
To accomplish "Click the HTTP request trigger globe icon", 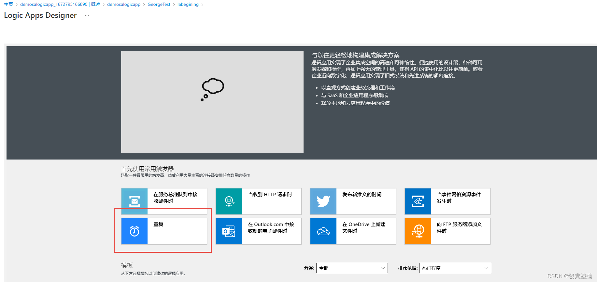I will click(x=229, y=201).
